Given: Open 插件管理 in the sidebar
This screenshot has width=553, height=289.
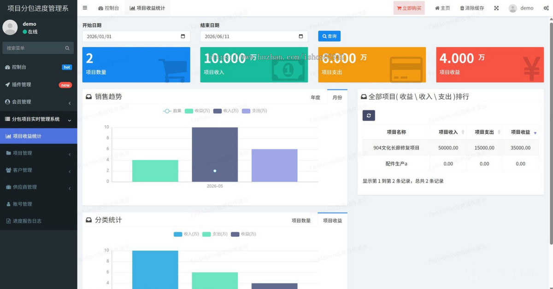Looking at the screenshot, I should (x=39, y=85).
